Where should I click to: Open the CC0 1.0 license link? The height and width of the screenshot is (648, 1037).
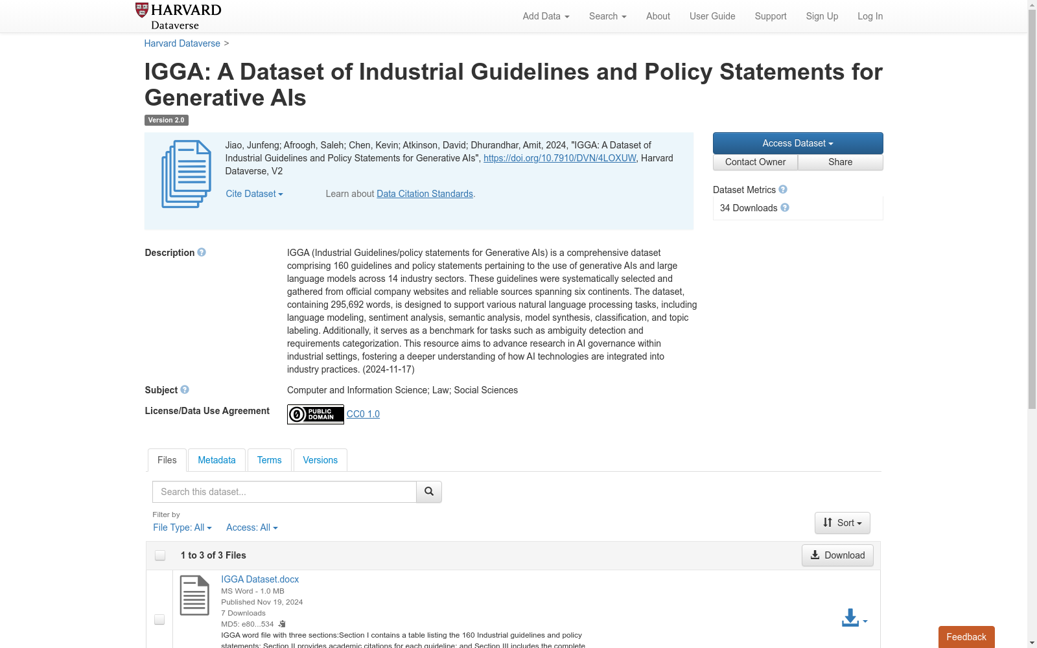[363, 414]
